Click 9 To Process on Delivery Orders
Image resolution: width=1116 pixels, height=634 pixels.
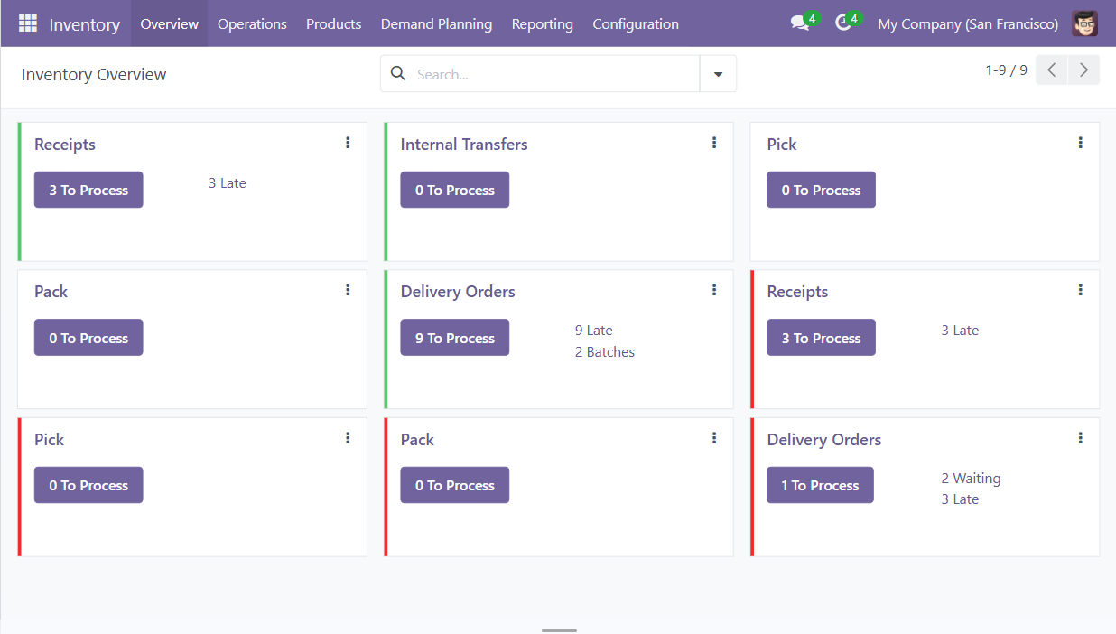tap(454, 337)
